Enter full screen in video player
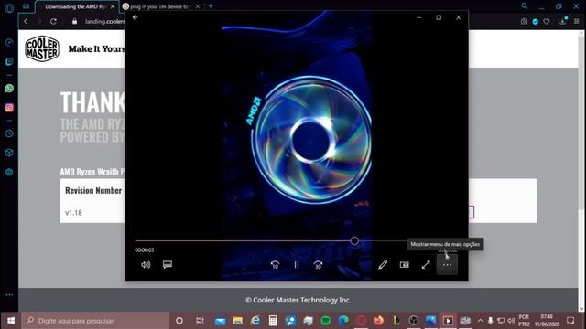Viewport: 586px width, 329px height. click(426, 265)
